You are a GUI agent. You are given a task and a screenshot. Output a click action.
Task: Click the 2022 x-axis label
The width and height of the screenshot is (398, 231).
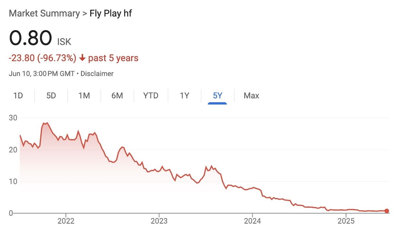[x=66, y=220]
